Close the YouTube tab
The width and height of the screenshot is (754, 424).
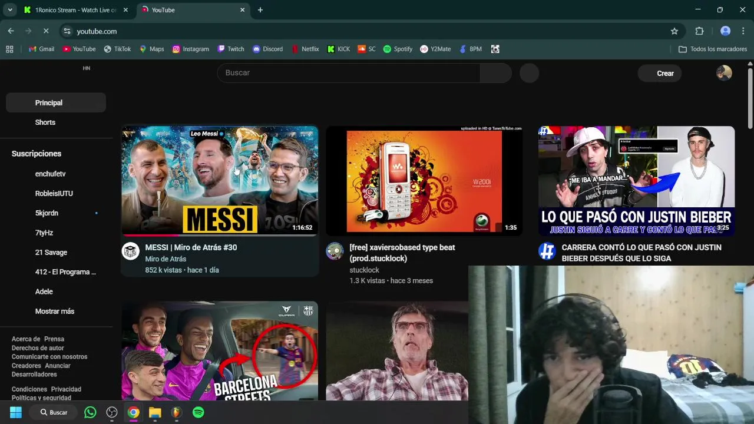pyautogui.click(x=242, y=10)
